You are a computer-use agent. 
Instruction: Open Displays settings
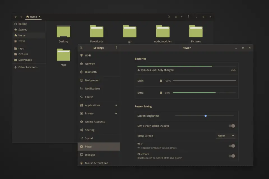(x=91, y=155)
